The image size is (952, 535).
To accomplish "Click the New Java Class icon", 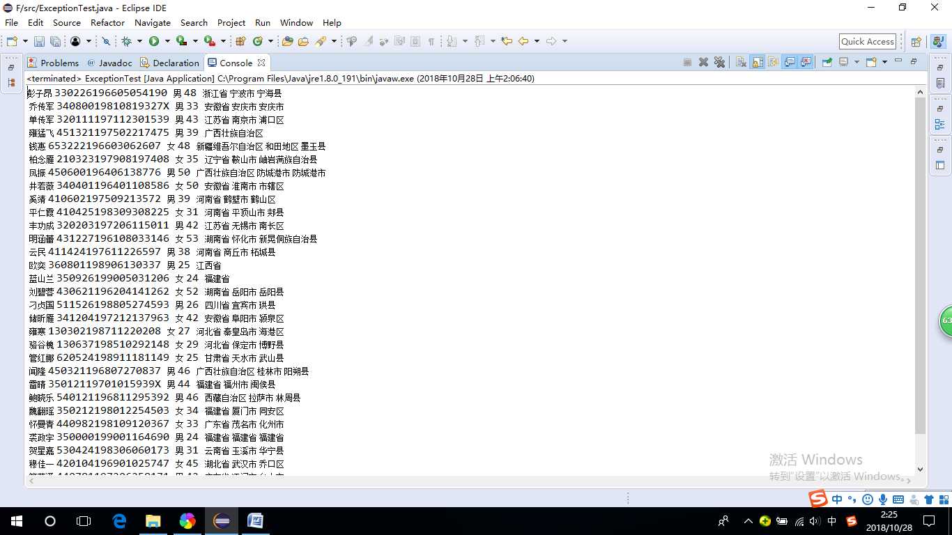I will [x=258, y=41].
